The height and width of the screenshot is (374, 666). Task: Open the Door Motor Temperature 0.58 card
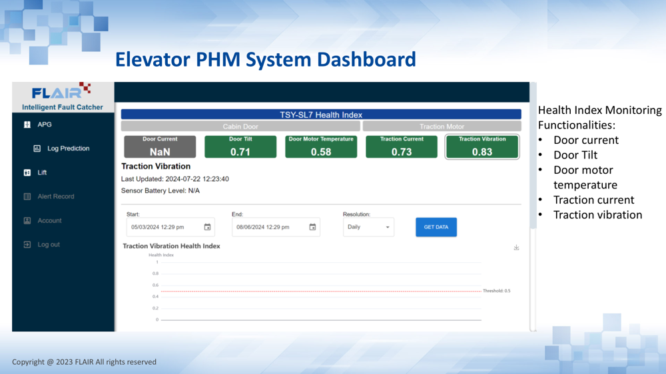[321, 147]
